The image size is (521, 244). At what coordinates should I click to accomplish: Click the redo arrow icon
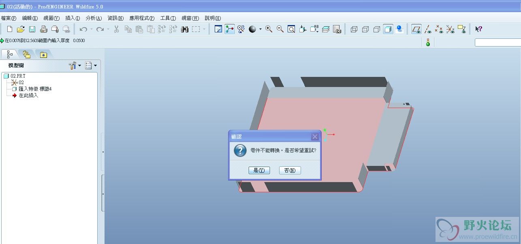(100, 29)
